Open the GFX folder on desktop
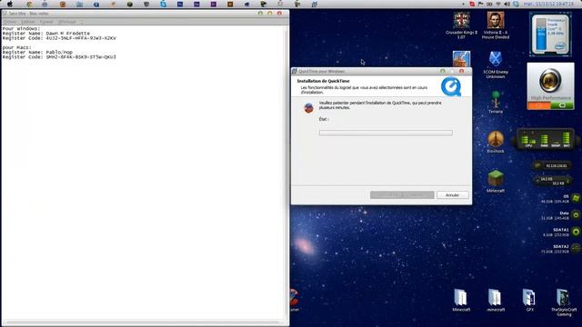The width and height of the screenshot is (582, 327). point(529,301)
